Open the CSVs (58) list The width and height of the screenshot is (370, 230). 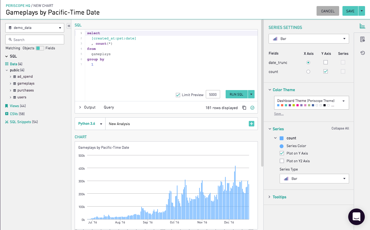17,114
